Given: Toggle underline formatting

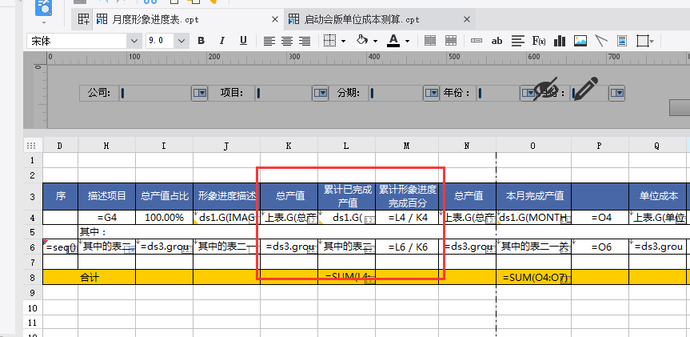Looking at the screenshot, I should coord(243,41).
